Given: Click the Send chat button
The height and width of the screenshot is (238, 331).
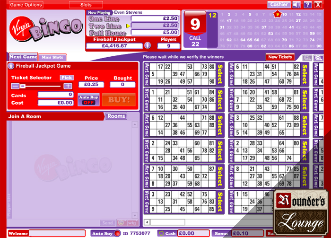Looking at the screenshot, I should coord(107,223).
